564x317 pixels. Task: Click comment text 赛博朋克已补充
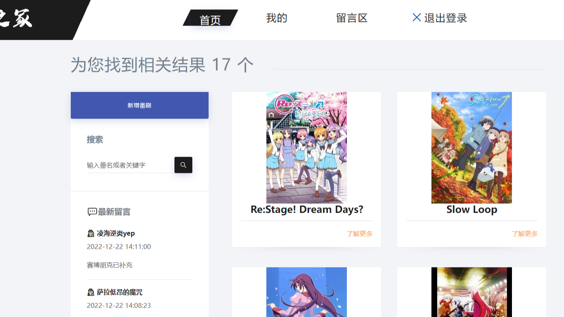[110, 265]
